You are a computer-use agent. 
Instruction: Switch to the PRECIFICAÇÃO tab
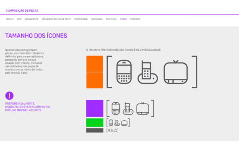(81, 19)
